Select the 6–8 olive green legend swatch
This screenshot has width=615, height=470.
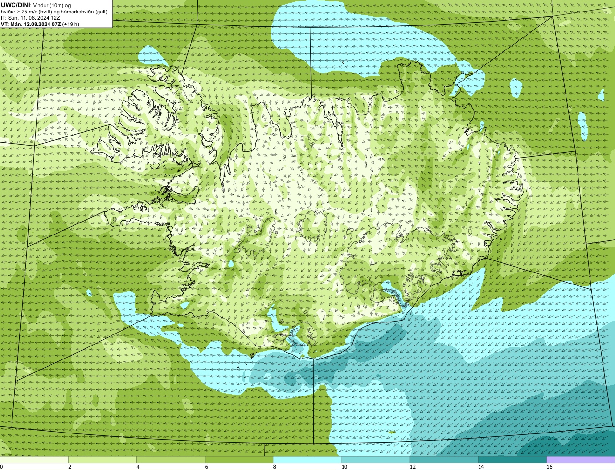click(239, 460)
